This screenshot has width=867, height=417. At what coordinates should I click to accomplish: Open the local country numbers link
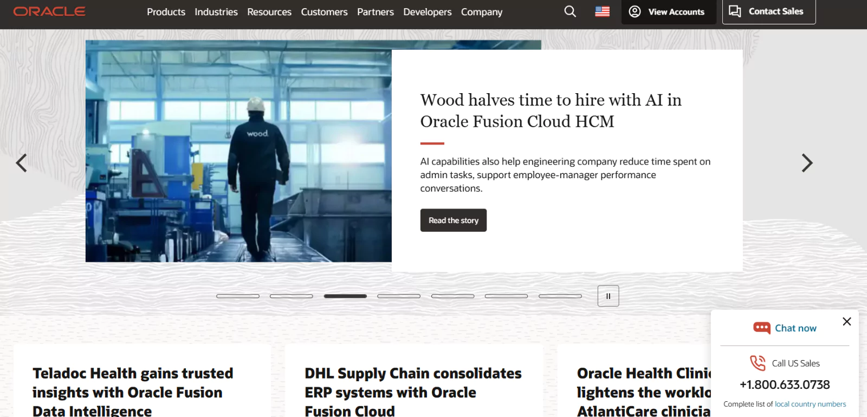(x=810, y=404)
